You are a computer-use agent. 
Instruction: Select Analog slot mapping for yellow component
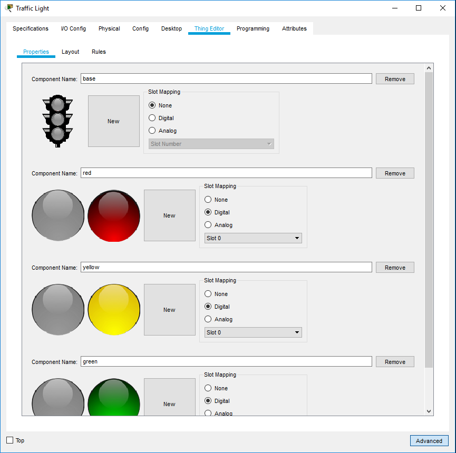208,319
